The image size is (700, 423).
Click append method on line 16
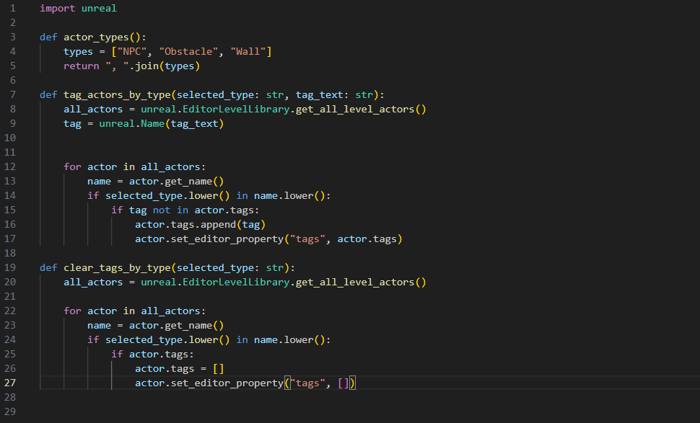tap(219, 225)
